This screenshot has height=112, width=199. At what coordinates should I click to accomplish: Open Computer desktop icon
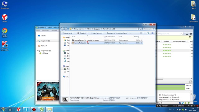5,5
